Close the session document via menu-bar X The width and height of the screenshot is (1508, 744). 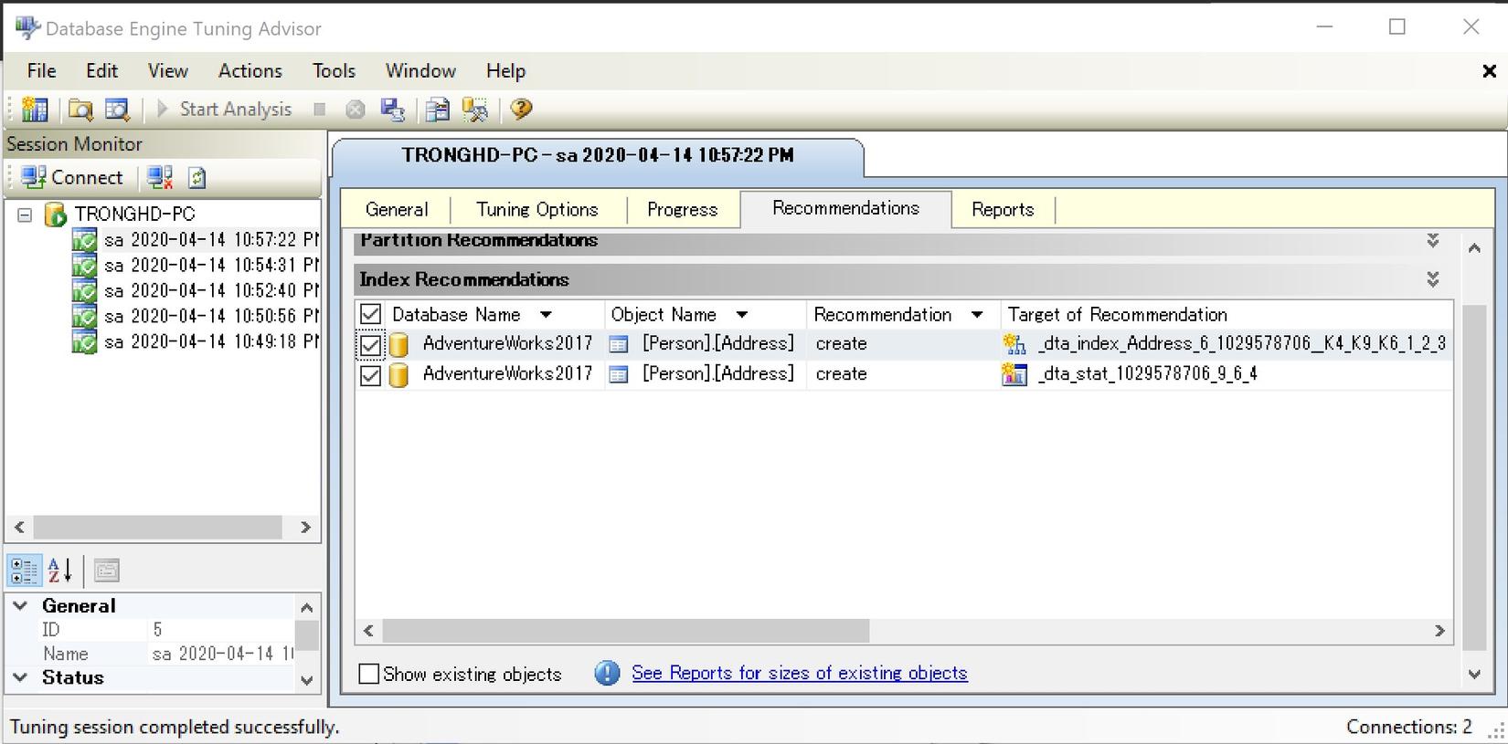[x=1489, y=71]
